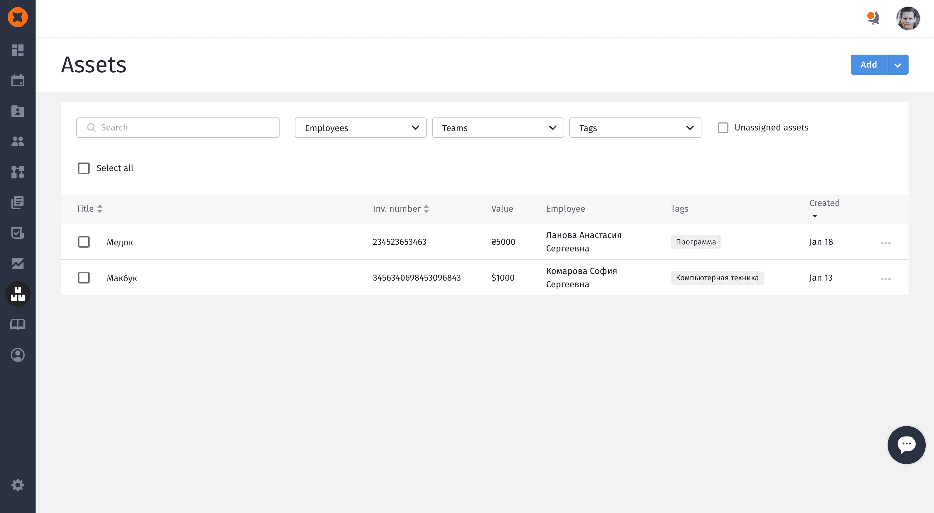934x513 pixels.
Task: Select the Медок asset checkbox
Action: coord(84,242)
